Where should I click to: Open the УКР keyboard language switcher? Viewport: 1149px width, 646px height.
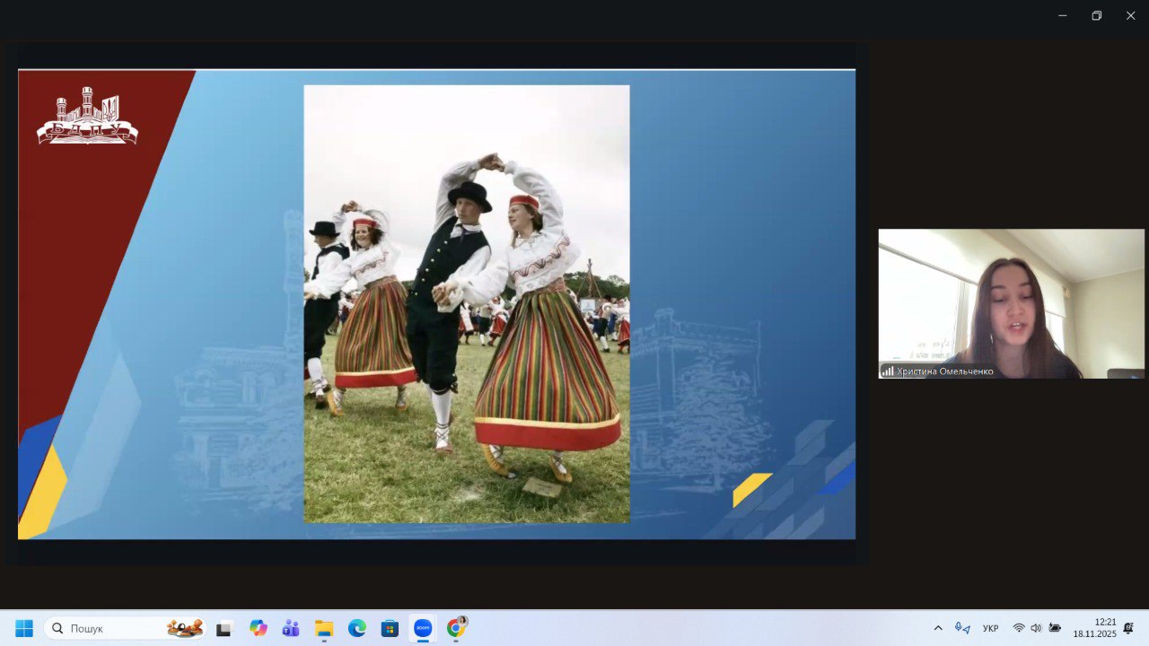tap(991, 628)
